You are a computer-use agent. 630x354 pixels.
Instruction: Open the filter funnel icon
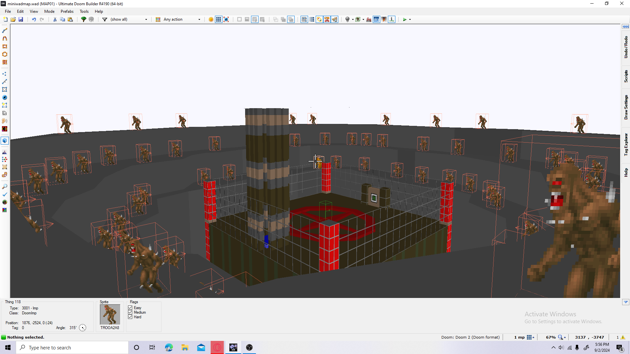tap(105, 19)
